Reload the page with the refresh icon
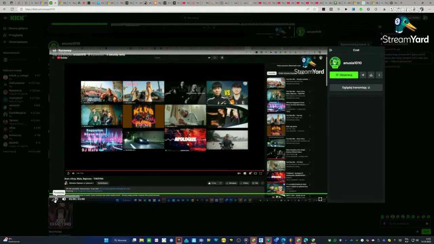 click(x=13, y=9)
